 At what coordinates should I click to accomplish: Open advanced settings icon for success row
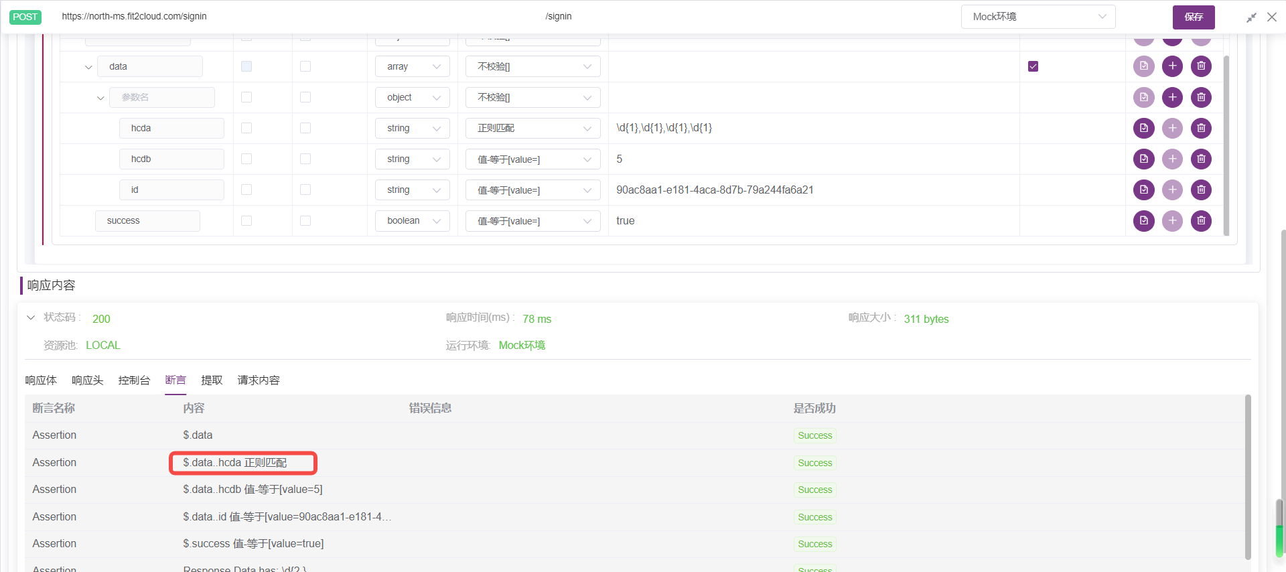coord(1143,220)
